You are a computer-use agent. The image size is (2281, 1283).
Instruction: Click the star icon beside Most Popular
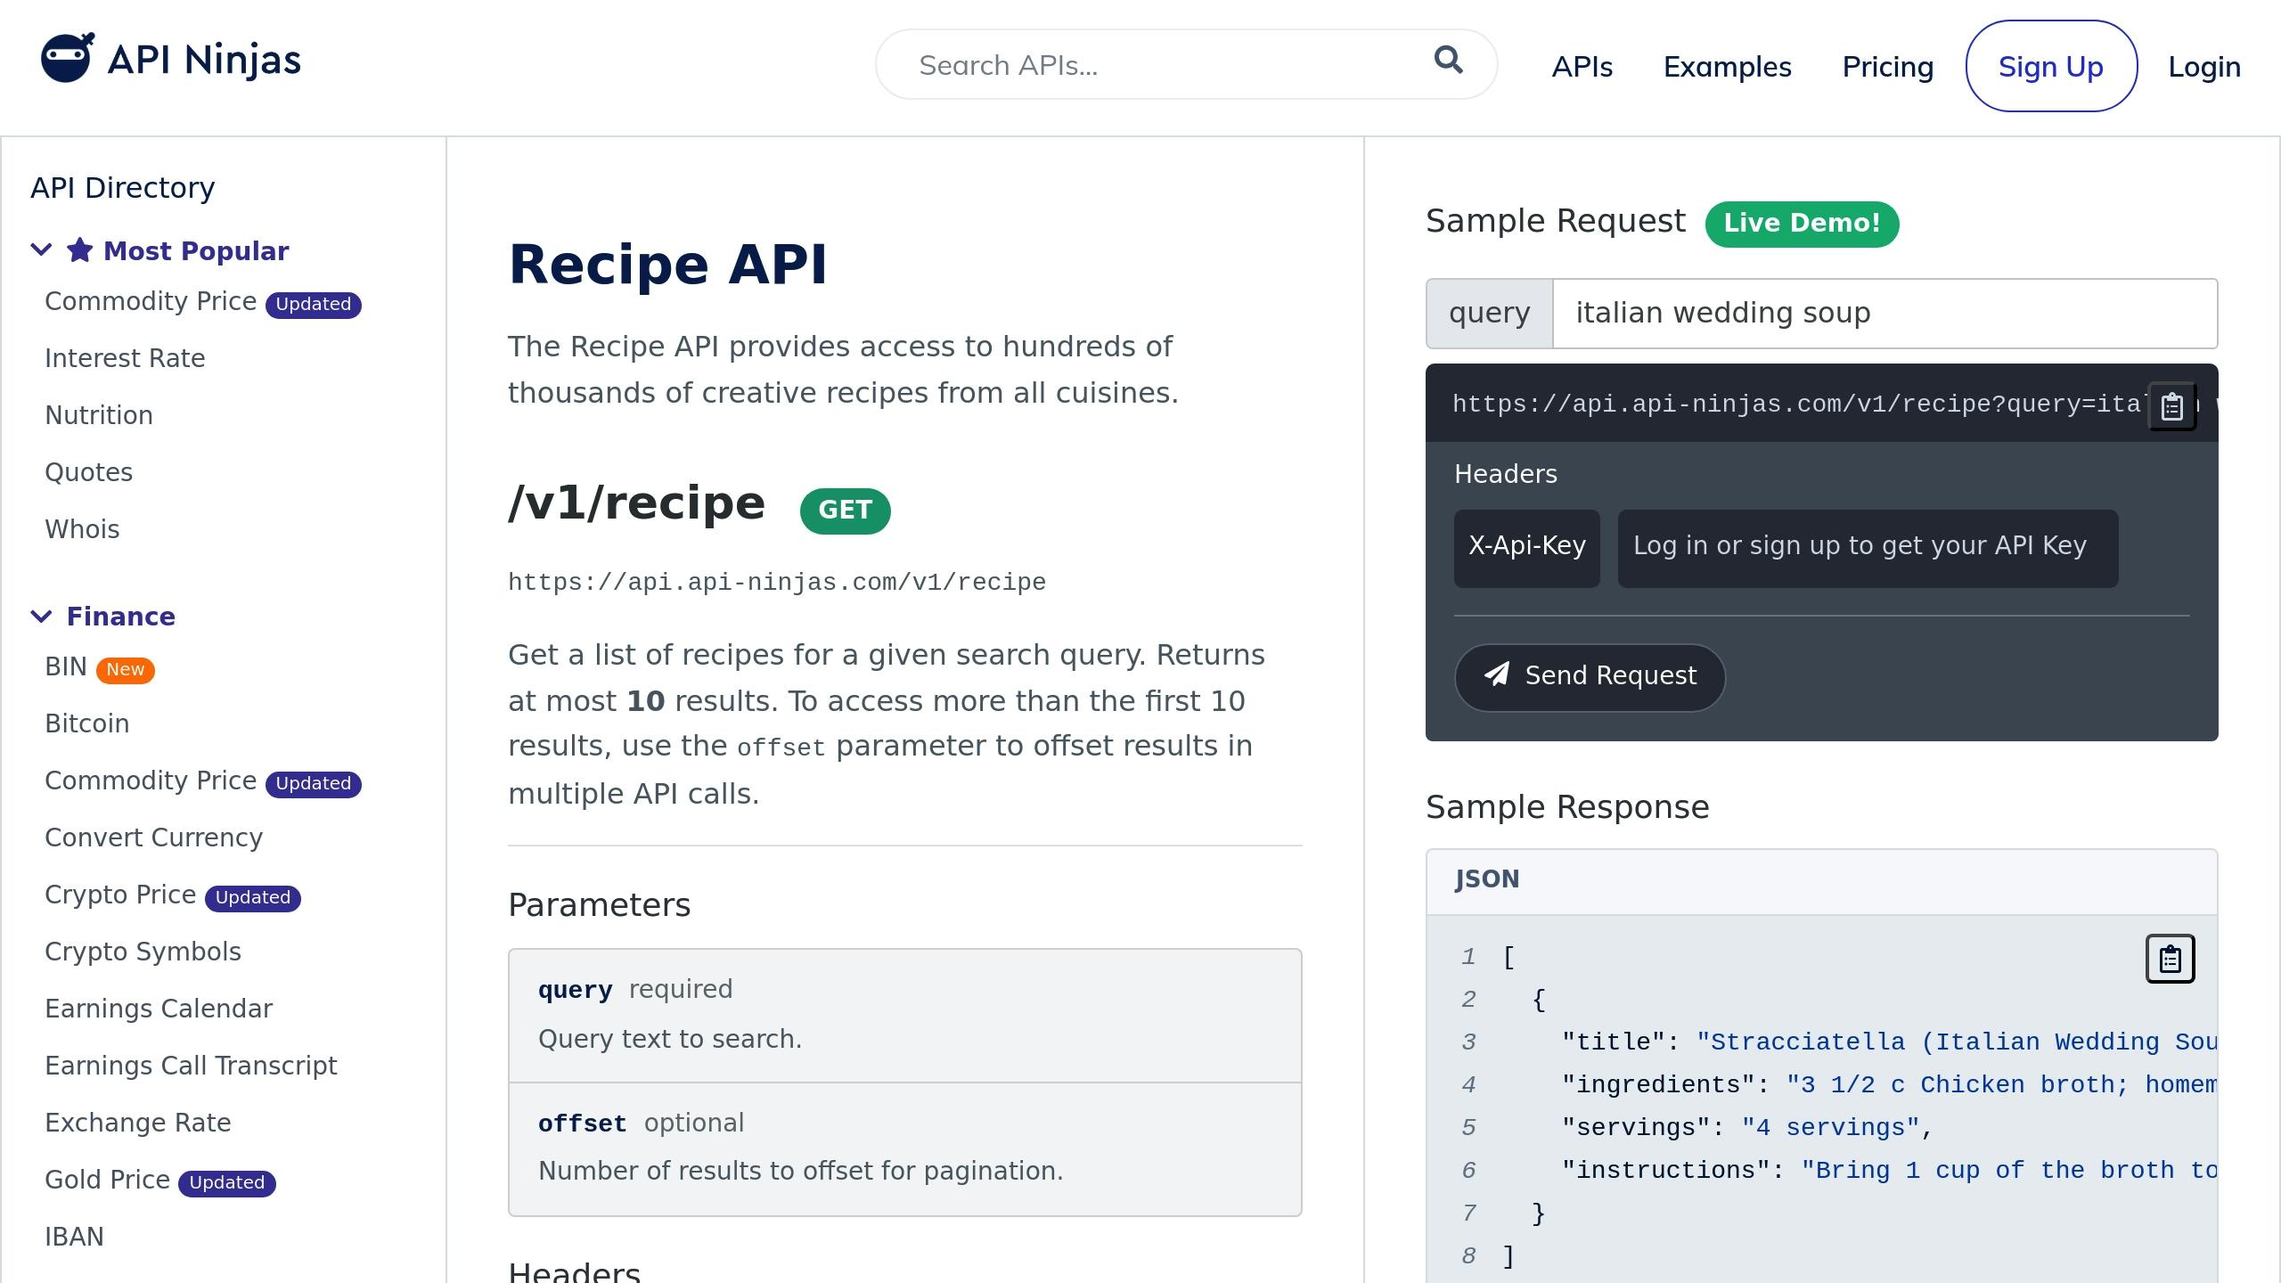pos(80,250)
